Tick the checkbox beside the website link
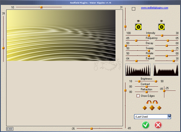This screenshot has width=181, height=132. 134,9
